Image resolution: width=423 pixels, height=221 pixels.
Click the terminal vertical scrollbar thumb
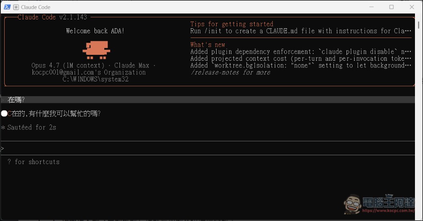(x=418, y=25)
